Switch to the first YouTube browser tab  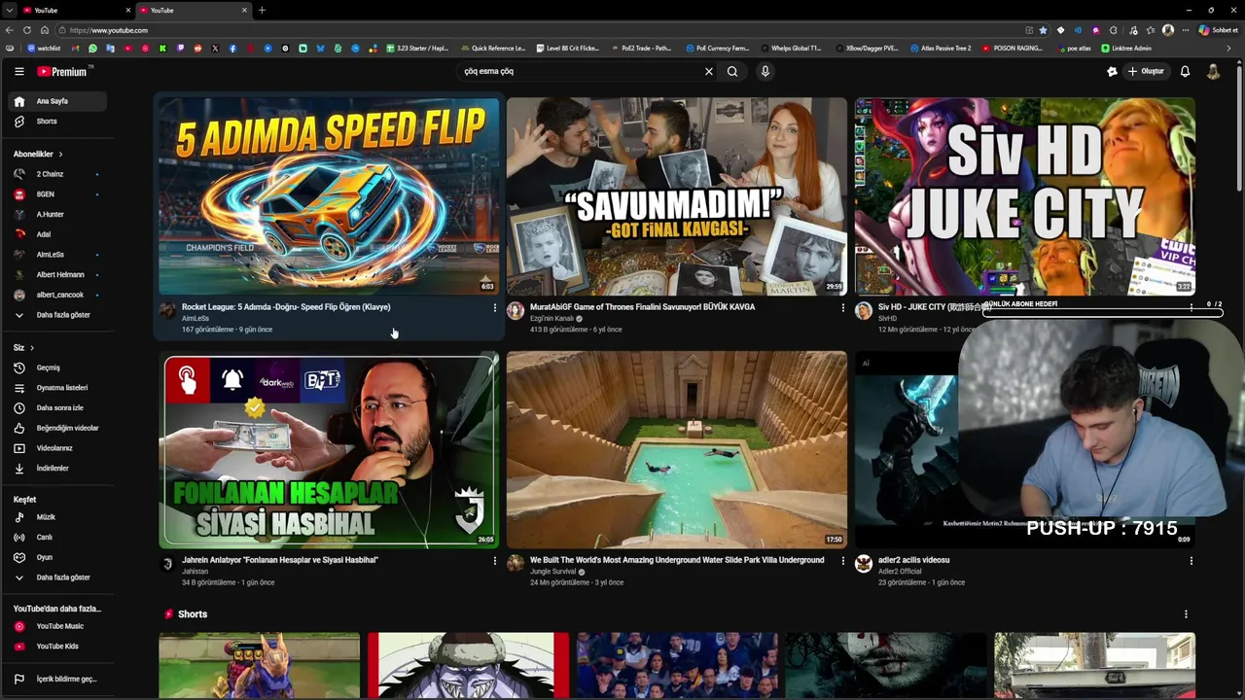pyautogui.click(x=76, y=10)
